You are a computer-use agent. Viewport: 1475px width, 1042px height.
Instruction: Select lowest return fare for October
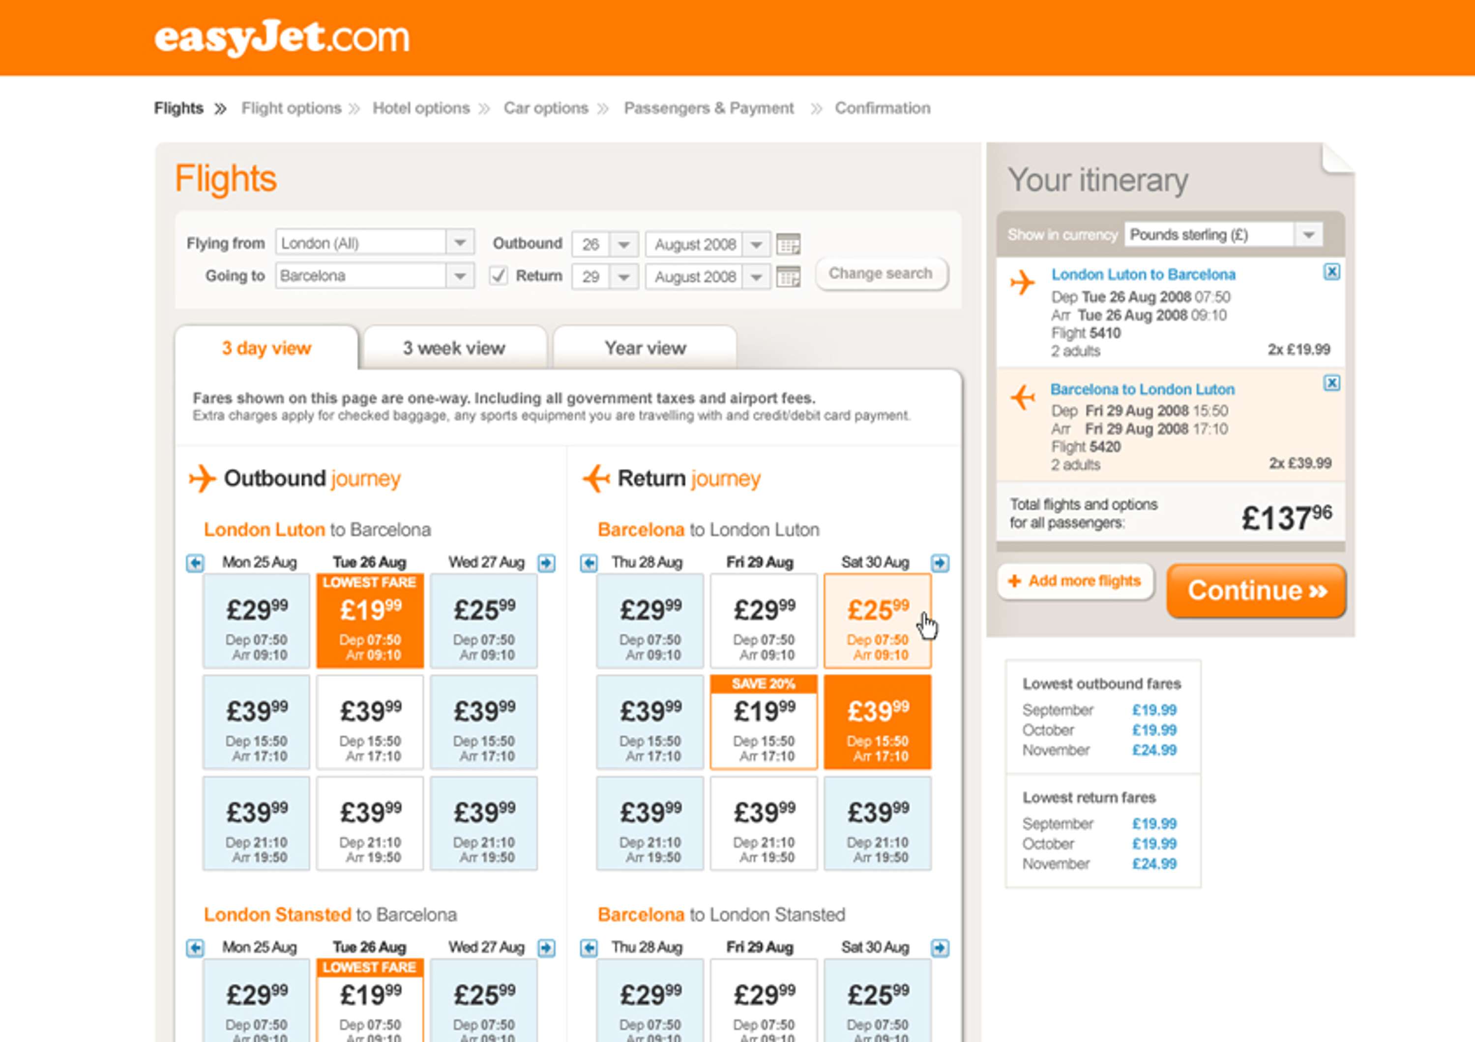click(1154, 843)
